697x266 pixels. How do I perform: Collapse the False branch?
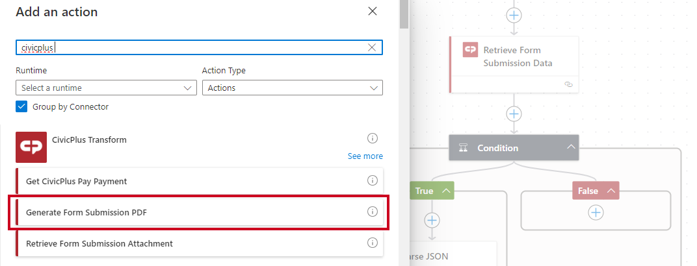pyautogui.click(x=611, y=191)
